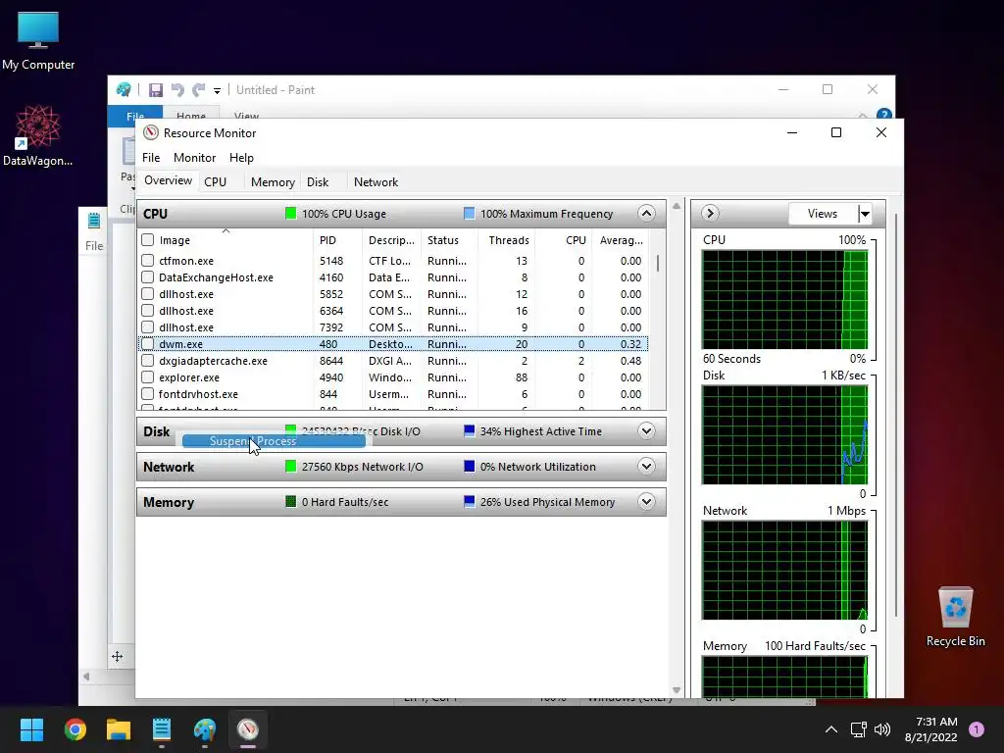The width and height of the screenshot is (1004, 753).
Task: Launch Chrome from the taskbar
Action: (x=75, y=729)
